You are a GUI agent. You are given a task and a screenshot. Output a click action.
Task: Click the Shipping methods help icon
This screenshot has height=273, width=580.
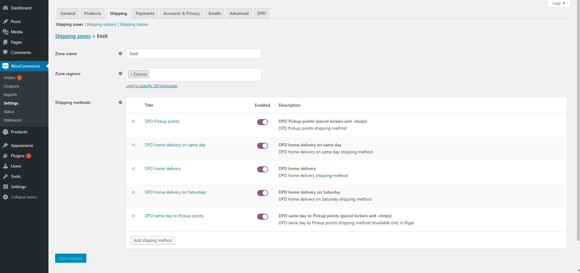[x=121, y=102]
